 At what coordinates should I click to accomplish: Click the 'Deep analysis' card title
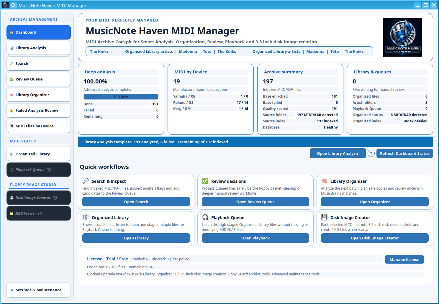coord(100,72)
